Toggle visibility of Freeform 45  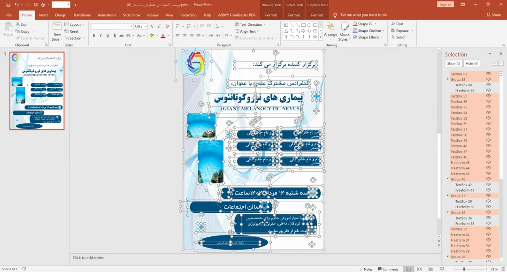coord(489,163)
